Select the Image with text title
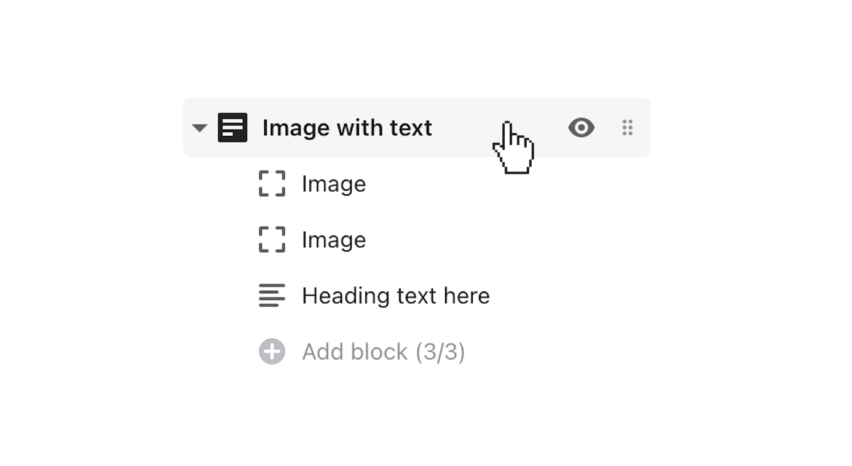The height and width of the screenshot is (466, 852). 347,128
